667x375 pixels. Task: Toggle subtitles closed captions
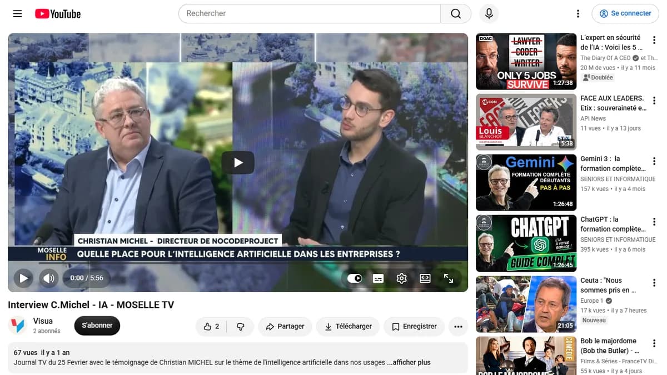click(378, 278)
